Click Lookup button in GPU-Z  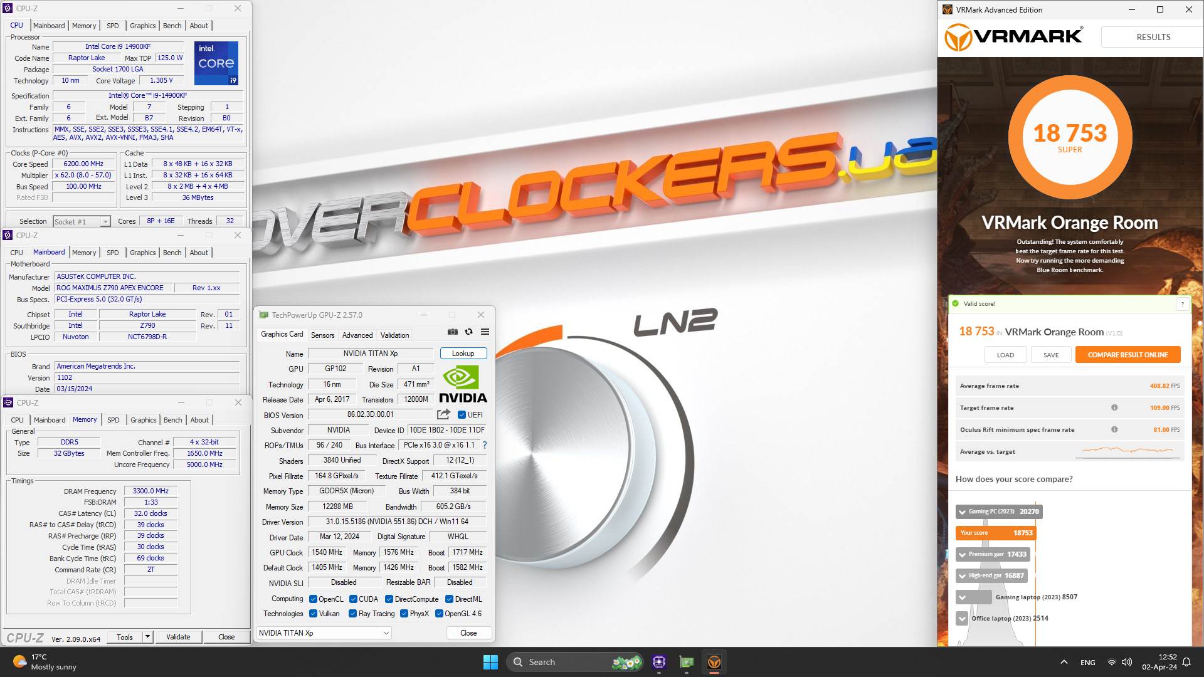[463, 354]
